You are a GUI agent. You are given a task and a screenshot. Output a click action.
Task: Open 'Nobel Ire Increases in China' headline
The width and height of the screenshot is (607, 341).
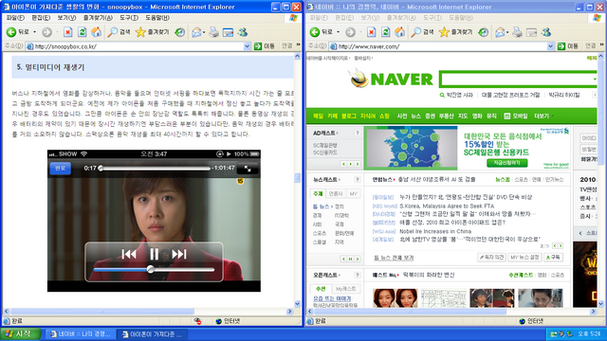[435, 231]
